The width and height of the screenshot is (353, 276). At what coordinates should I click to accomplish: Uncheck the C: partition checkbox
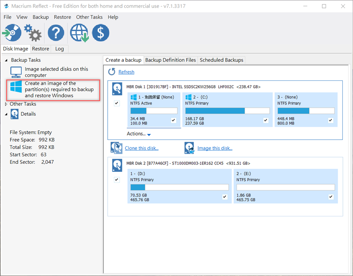[266, 120]
